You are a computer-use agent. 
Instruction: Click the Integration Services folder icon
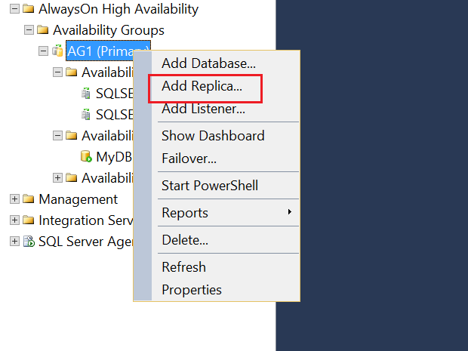29,220
